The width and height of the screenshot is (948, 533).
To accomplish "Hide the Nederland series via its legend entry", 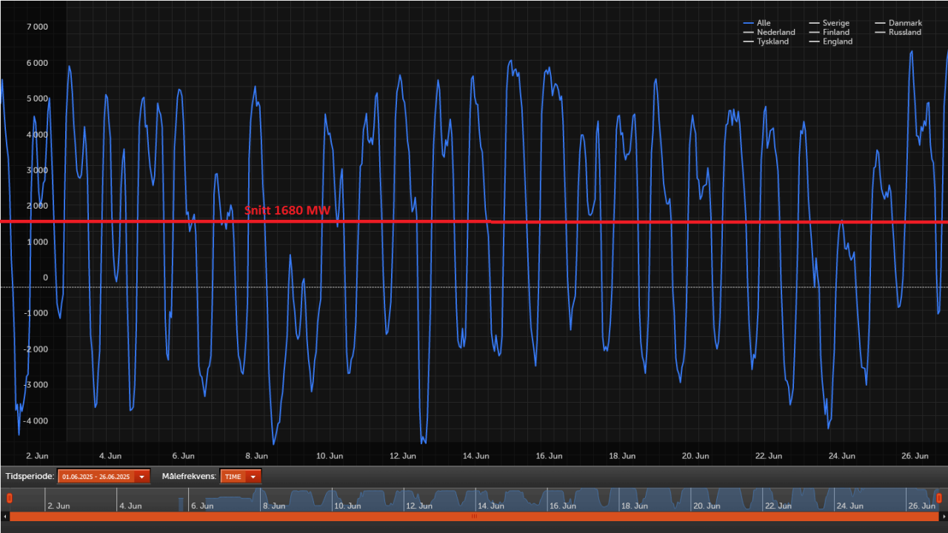I will click(775, 32).
